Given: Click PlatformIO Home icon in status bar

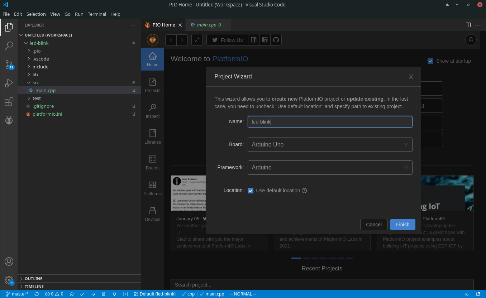Looking at the screenshot, I should [x=72, y=294].
